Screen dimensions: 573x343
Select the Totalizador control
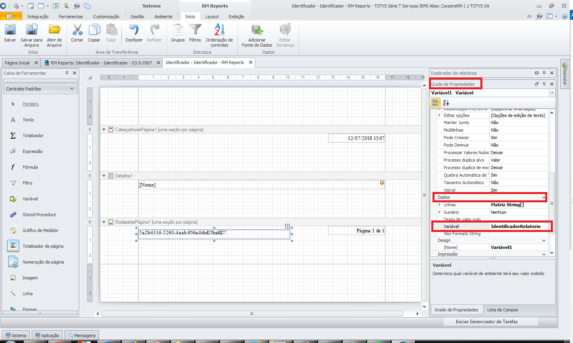tap(33, 136)
